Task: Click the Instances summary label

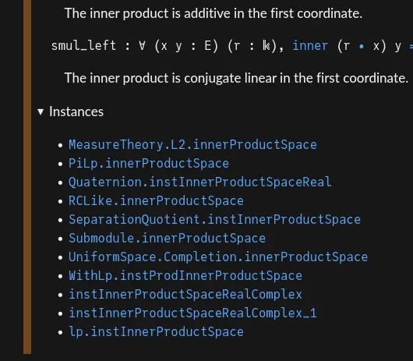Action: (x=76, y=111)
